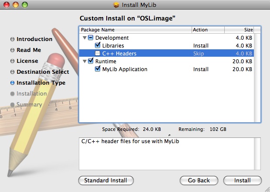Viewport: 270px width, 192px height.
Task: Click the Action column header
Action: (208, 30)
